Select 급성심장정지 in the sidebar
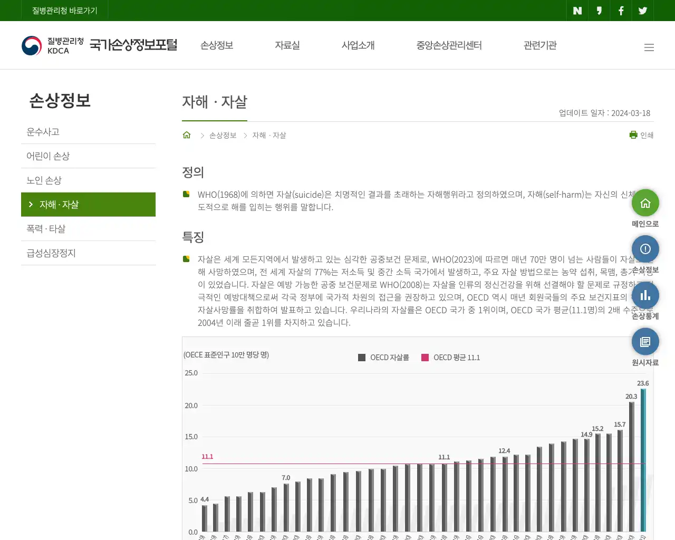This screenshot has width=675, height=540. pyautogui.click(x=88, y=253)
